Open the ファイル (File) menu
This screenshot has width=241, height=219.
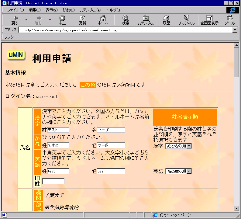[x=15, y=10]
